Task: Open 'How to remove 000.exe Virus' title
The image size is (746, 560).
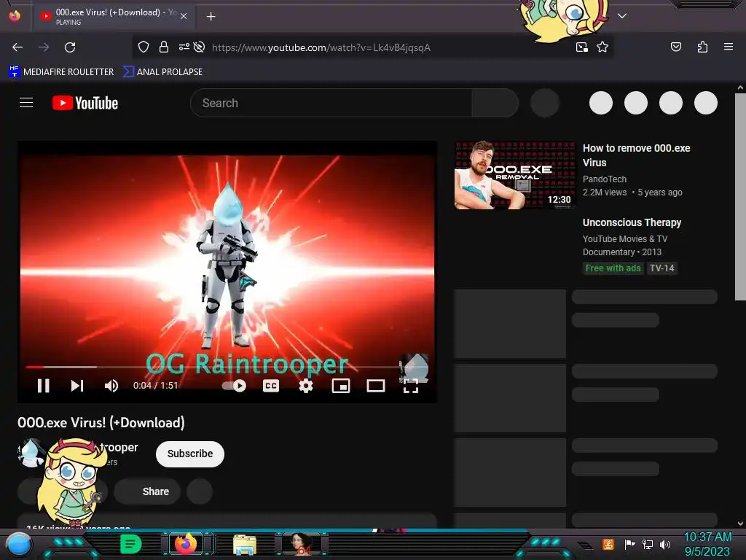Action: pos(636,155)
